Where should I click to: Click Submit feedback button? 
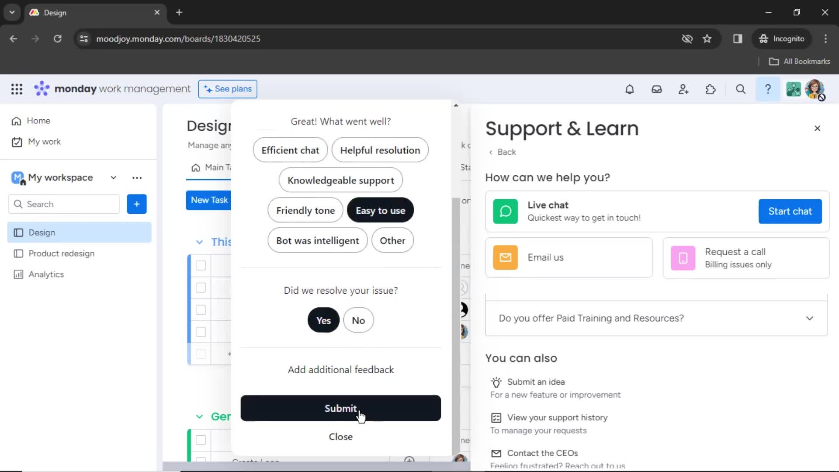340,408
